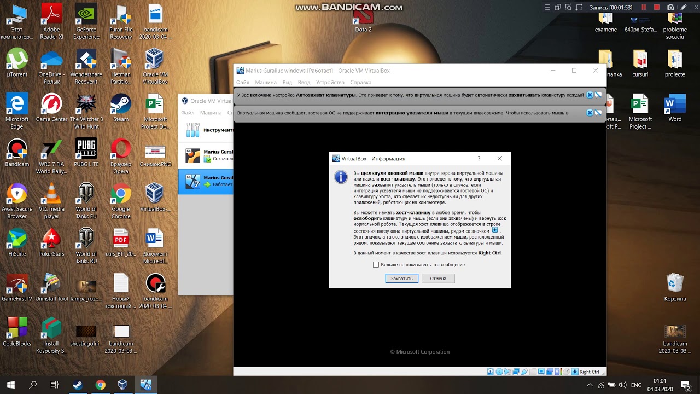
Task: Click 'Right Ctrl' host key text
Action: click(590, 372)
